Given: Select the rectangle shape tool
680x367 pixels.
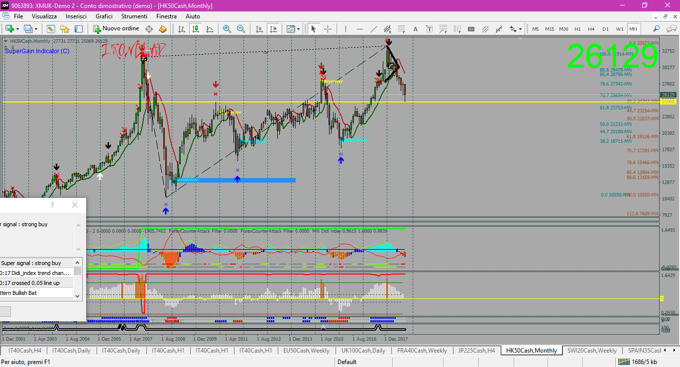Looking at the screenshot, I should pyautogui.click(x=471, y=29).
